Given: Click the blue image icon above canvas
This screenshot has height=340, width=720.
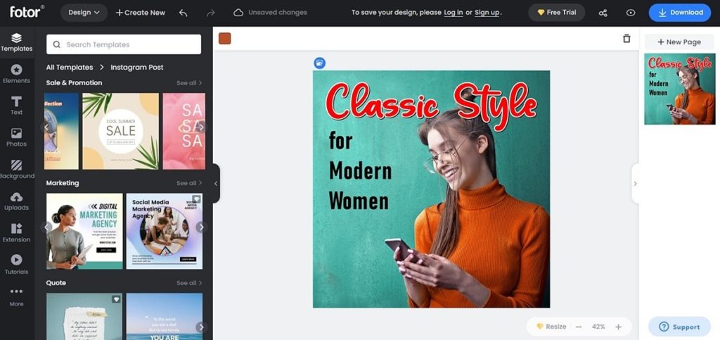Looking at the screenshot, I should [320, 63].
